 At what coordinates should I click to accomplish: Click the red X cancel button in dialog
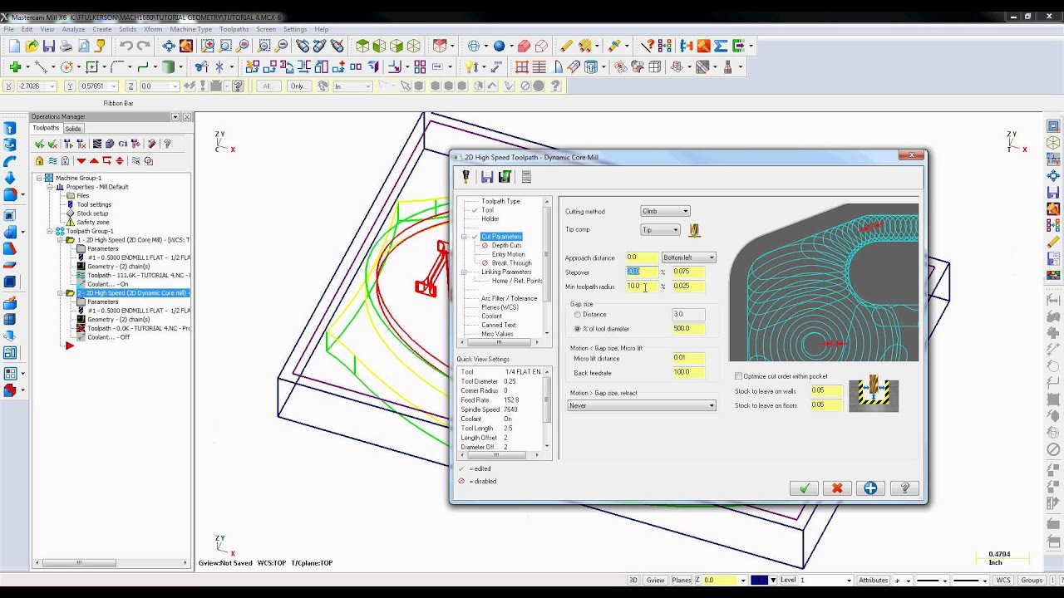coord(837,488)
